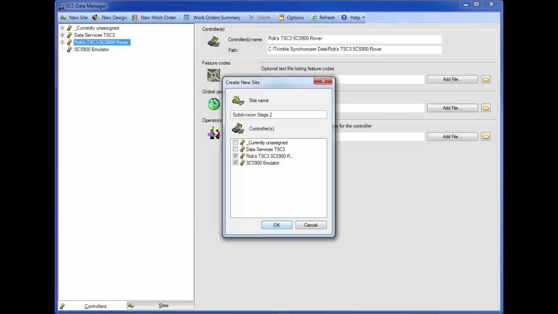The width and height of the screenshot is (558, 314).
Task: Switch to the Sites tab
Action: [x=160, y=306]
